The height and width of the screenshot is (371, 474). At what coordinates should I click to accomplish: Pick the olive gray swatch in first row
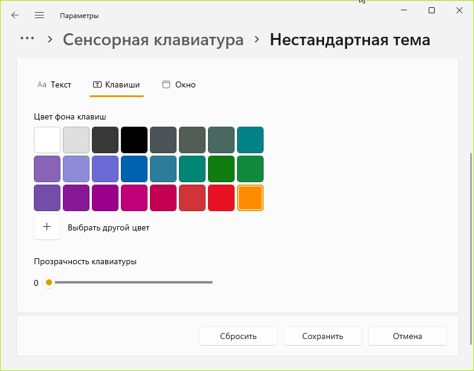[192, 140]
